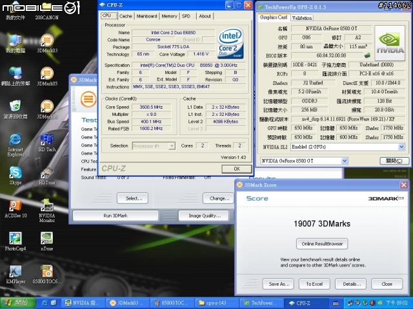This screenshot has height=309, width=413.
Task: Open Details in 3DMark Score window
Action: coord(350,284)
